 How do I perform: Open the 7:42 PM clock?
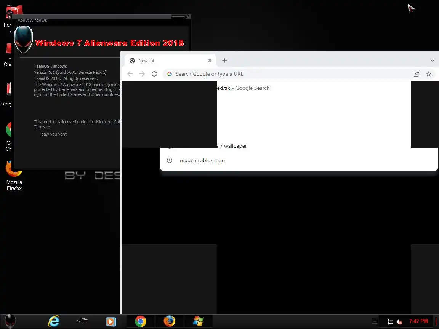[x=418, y=321]
